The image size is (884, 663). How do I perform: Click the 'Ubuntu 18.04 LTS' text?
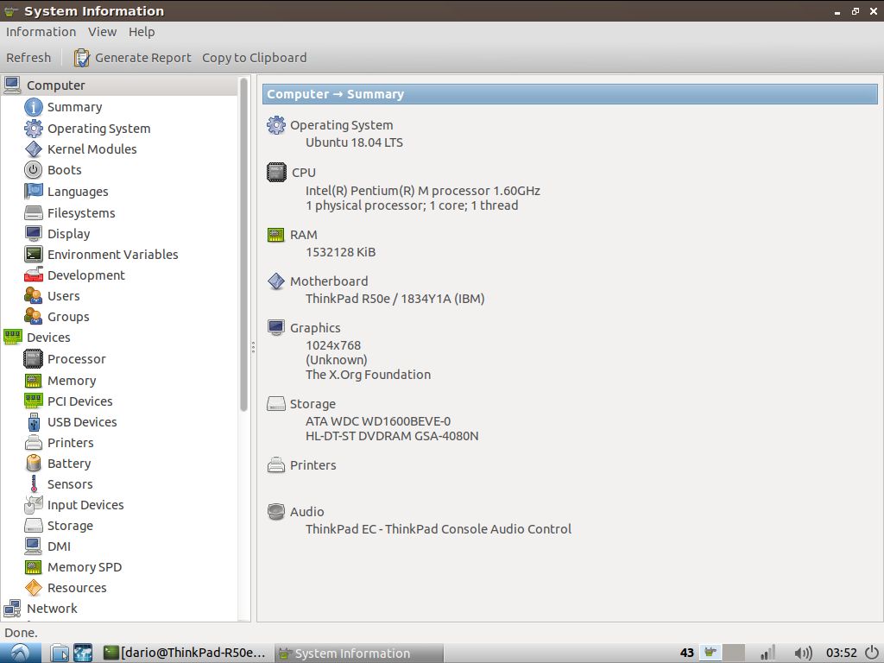coord(354,142)
